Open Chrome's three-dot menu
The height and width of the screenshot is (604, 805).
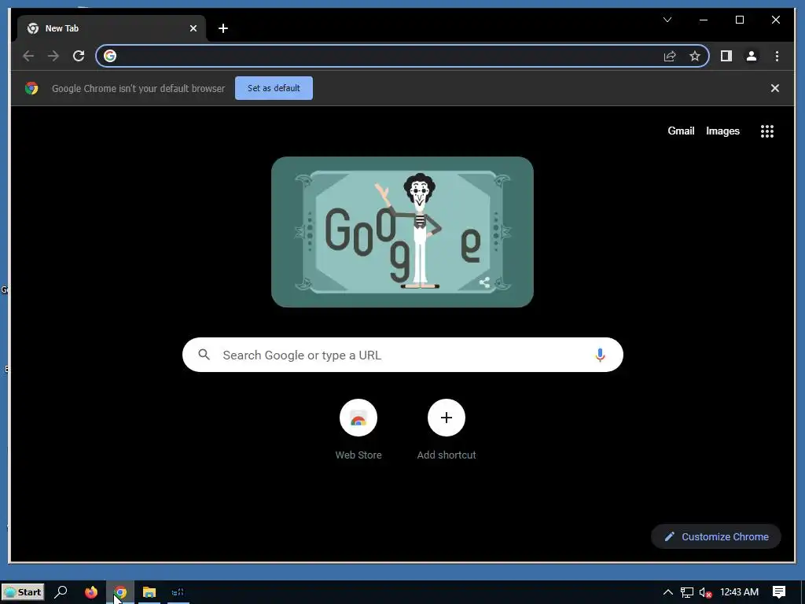pyautogui.click(x=777, y=56)
